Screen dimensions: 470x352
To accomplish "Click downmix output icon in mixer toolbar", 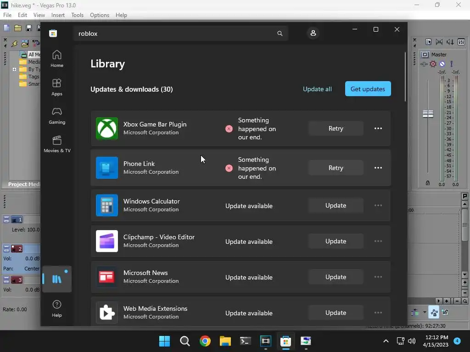I will point(439,42).
